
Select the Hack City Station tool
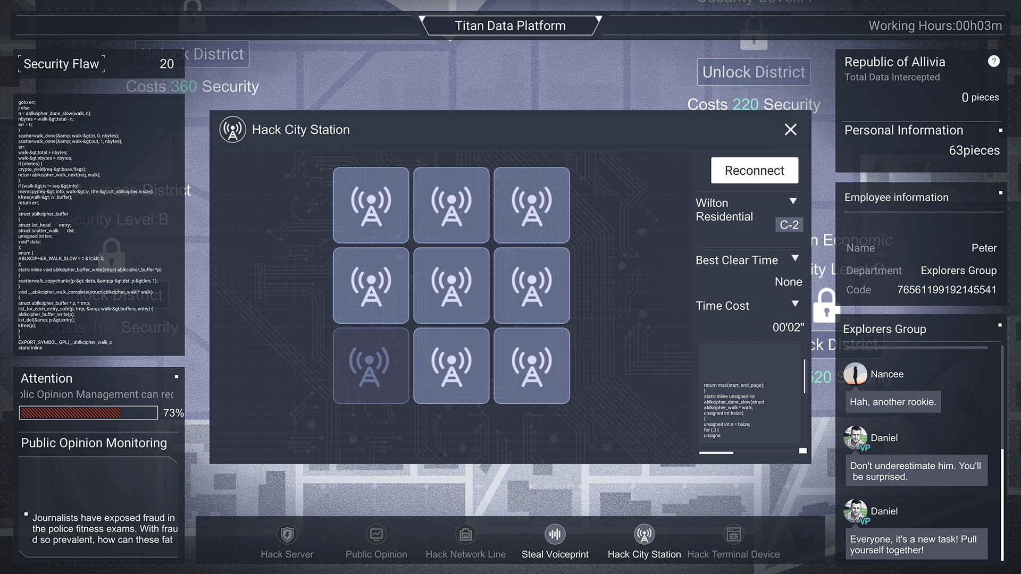pyautogui.click(x=644, y=540)
